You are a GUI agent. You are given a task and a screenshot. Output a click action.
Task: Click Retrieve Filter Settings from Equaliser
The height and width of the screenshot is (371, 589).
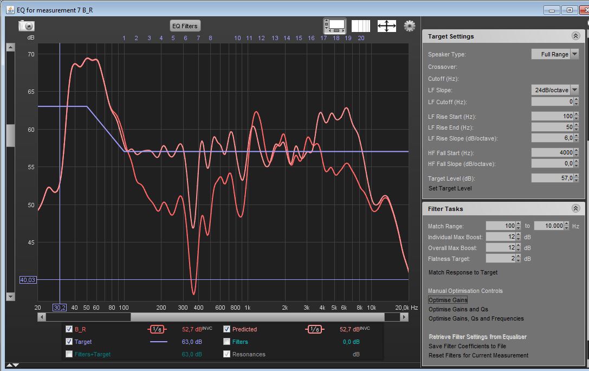point(477,337)
